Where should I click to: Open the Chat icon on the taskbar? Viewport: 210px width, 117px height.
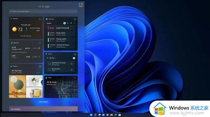[107, 115]
